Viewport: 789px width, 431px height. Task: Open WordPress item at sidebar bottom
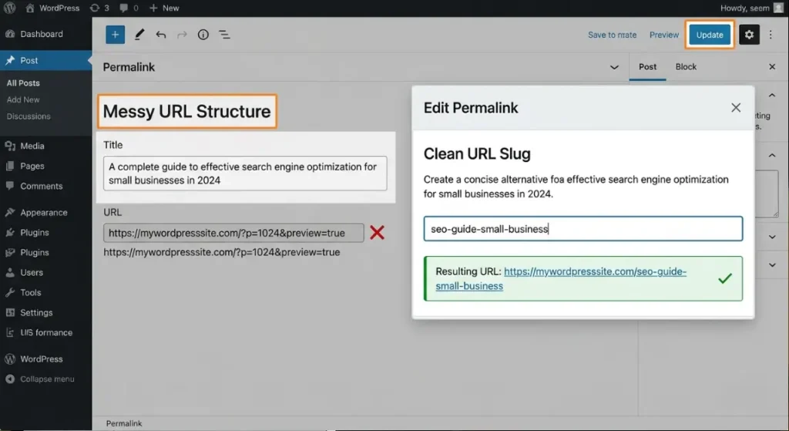(x=42, y=359)
